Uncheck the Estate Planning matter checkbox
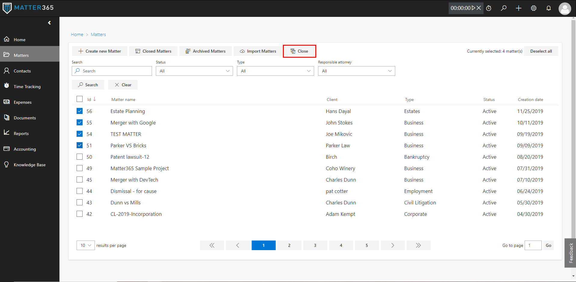 [x=80, y=111]
